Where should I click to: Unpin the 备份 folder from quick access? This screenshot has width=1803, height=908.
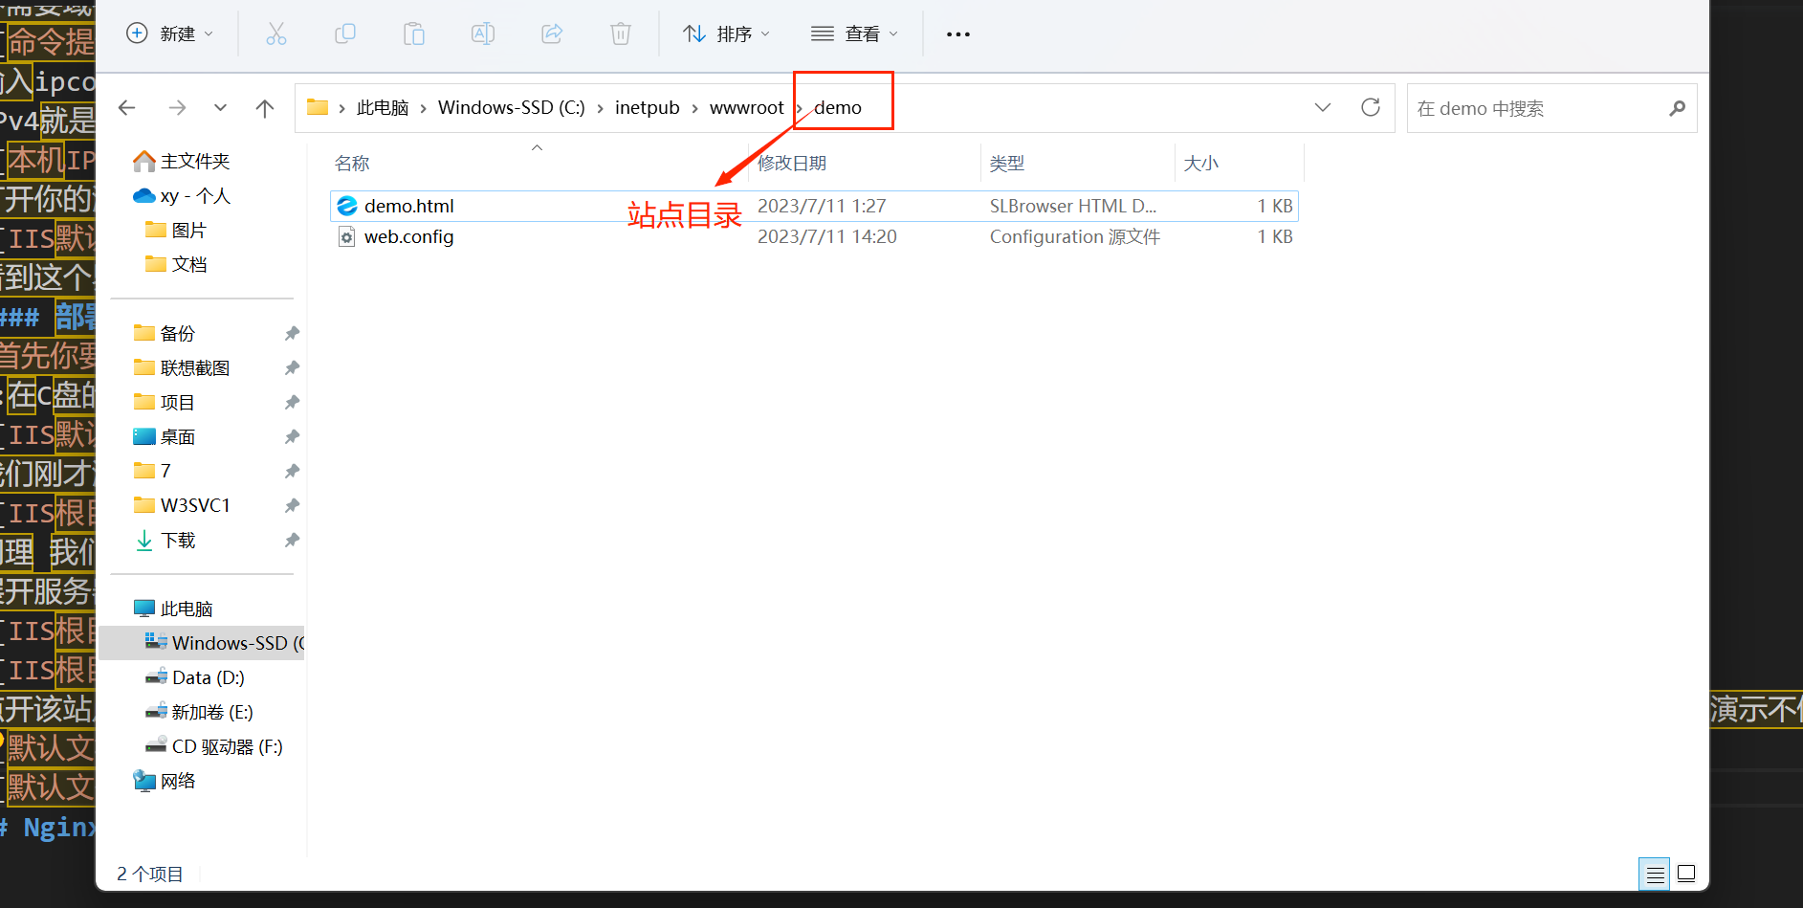click(x=292, y=334)
